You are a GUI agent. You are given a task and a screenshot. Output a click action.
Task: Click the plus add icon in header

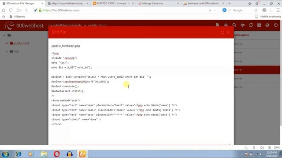(x=226, y=25)
